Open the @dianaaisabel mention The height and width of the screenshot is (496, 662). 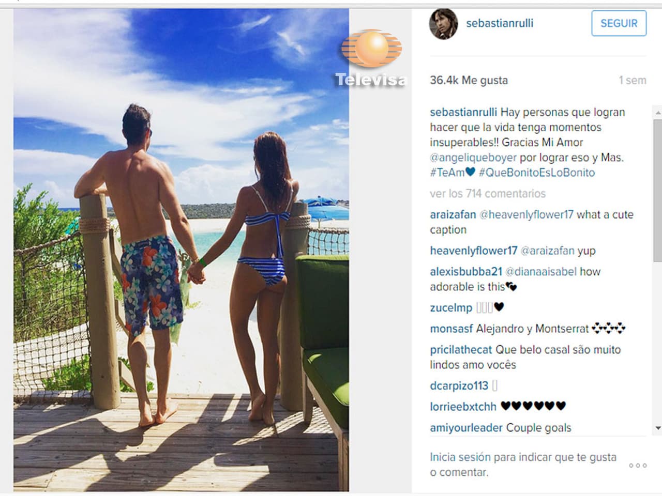[541, 271]
